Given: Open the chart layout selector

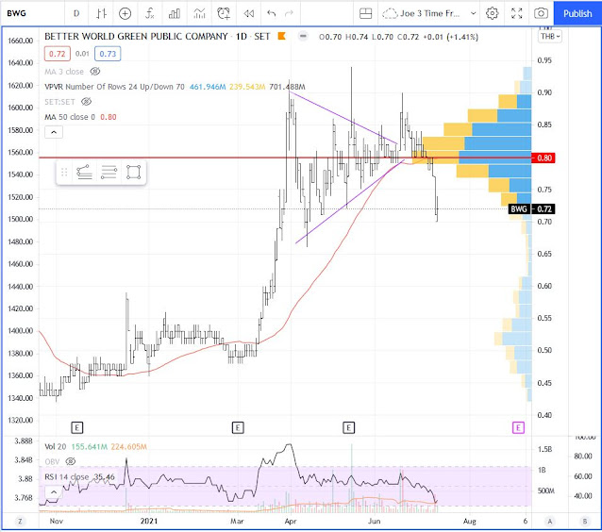Looking at the screenshot, I should click(x=365, y=14).
